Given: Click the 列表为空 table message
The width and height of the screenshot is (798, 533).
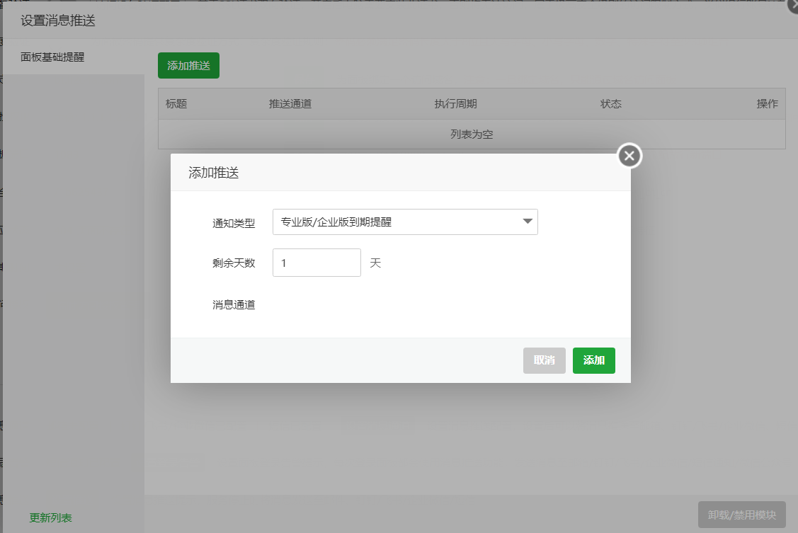Looking at the screenshot, I should [x=472, y=134].
